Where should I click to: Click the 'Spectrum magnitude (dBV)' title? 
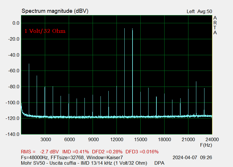pyautogui.click(x=55, y=11)
